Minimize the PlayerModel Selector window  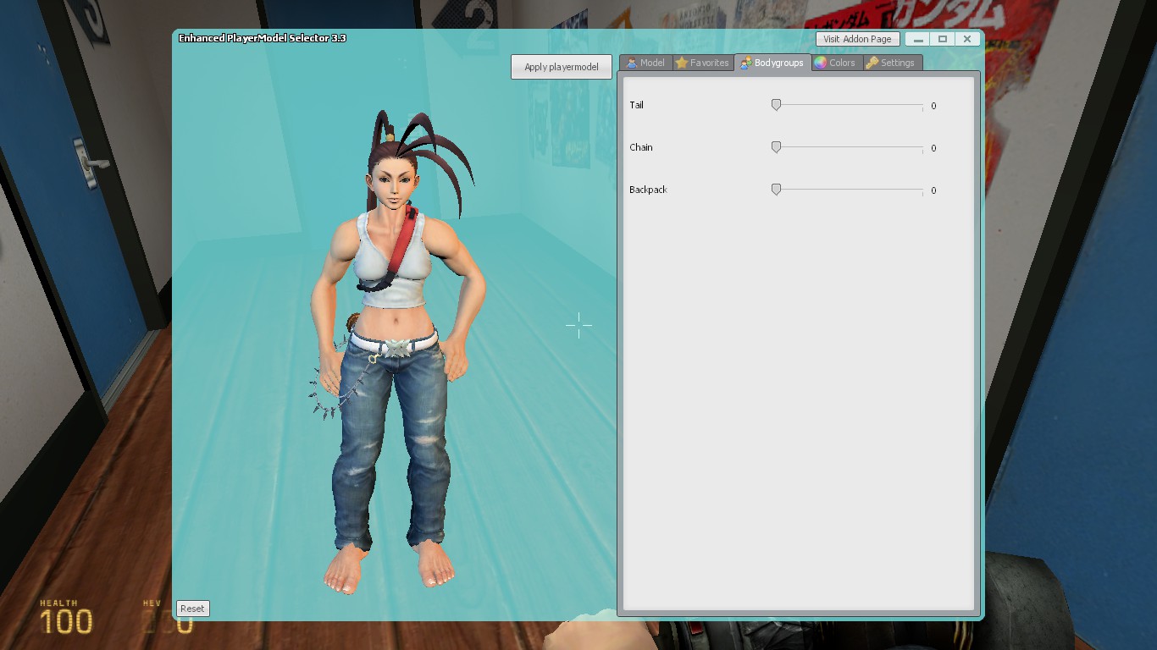click(x=918, y=39)
